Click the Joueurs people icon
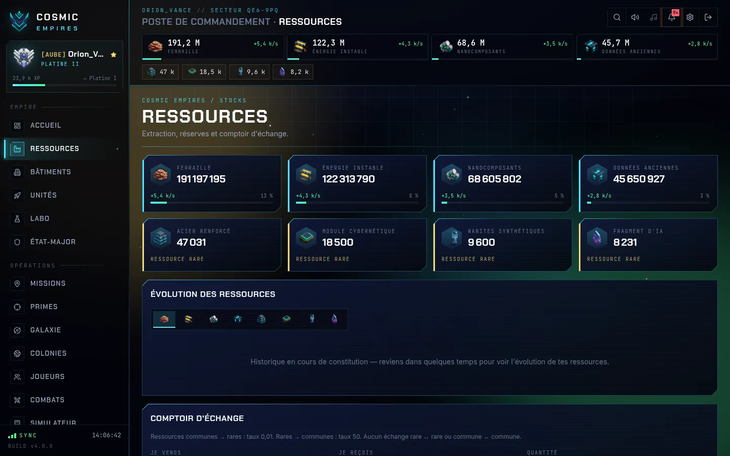Viewport: 730px width, 456px height. [17, 377]
